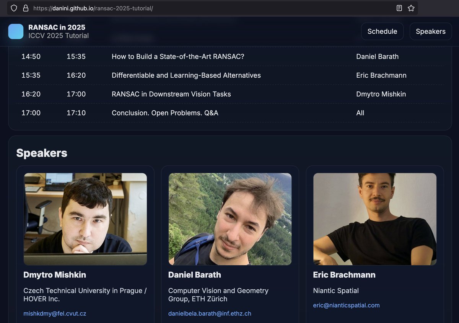This screenshot has width=459, height=323.
Task: Click the padlock security icon in address bar
Action: click(25, 8)
